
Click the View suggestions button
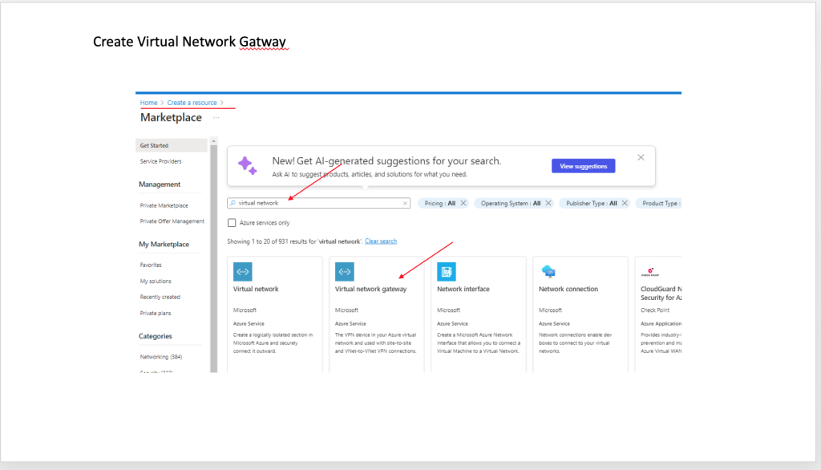click(x=583, y=166)
